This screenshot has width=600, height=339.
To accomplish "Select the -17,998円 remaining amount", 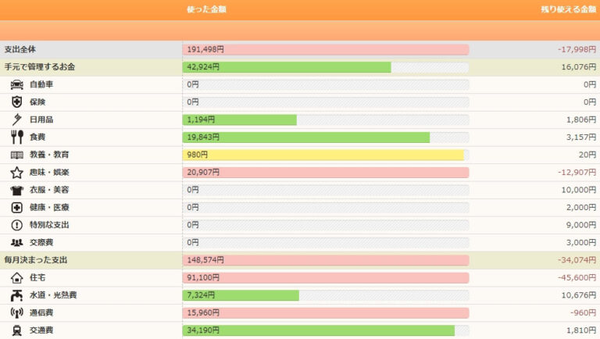I will (x=577, y=49).
